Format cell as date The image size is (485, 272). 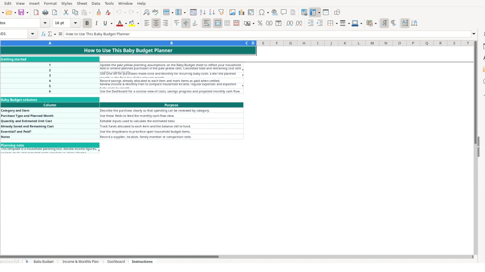pos(278,23)
